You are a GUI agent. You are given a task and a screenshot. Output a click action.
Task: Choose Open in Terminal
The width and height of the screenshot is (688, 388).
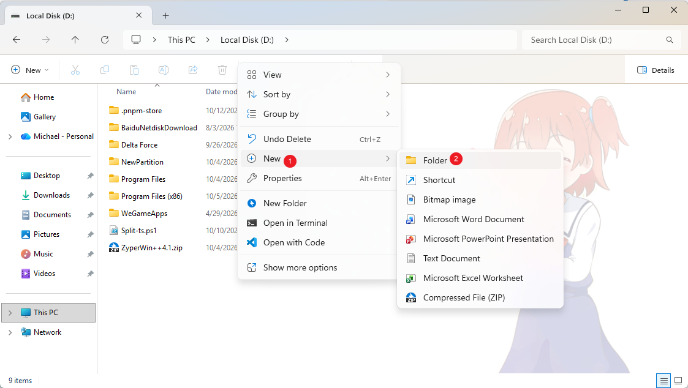pos(319,223)
